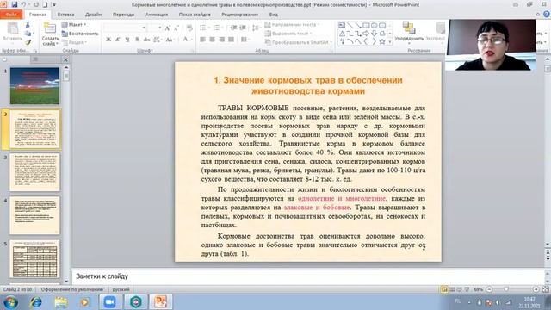Undo the last action

[x=23, y=4]
